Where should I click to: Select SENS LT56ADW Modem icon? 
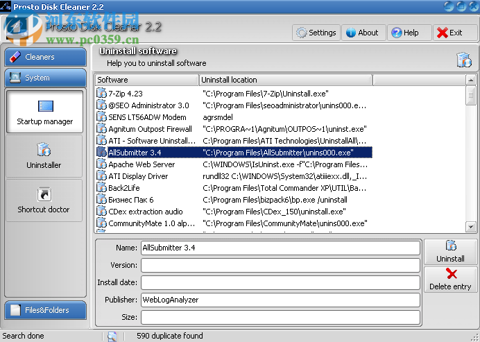click(x=102, y=117)
